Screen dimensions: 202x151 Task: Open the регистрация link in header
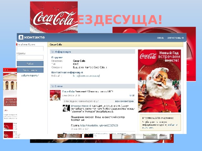(175, 38)
